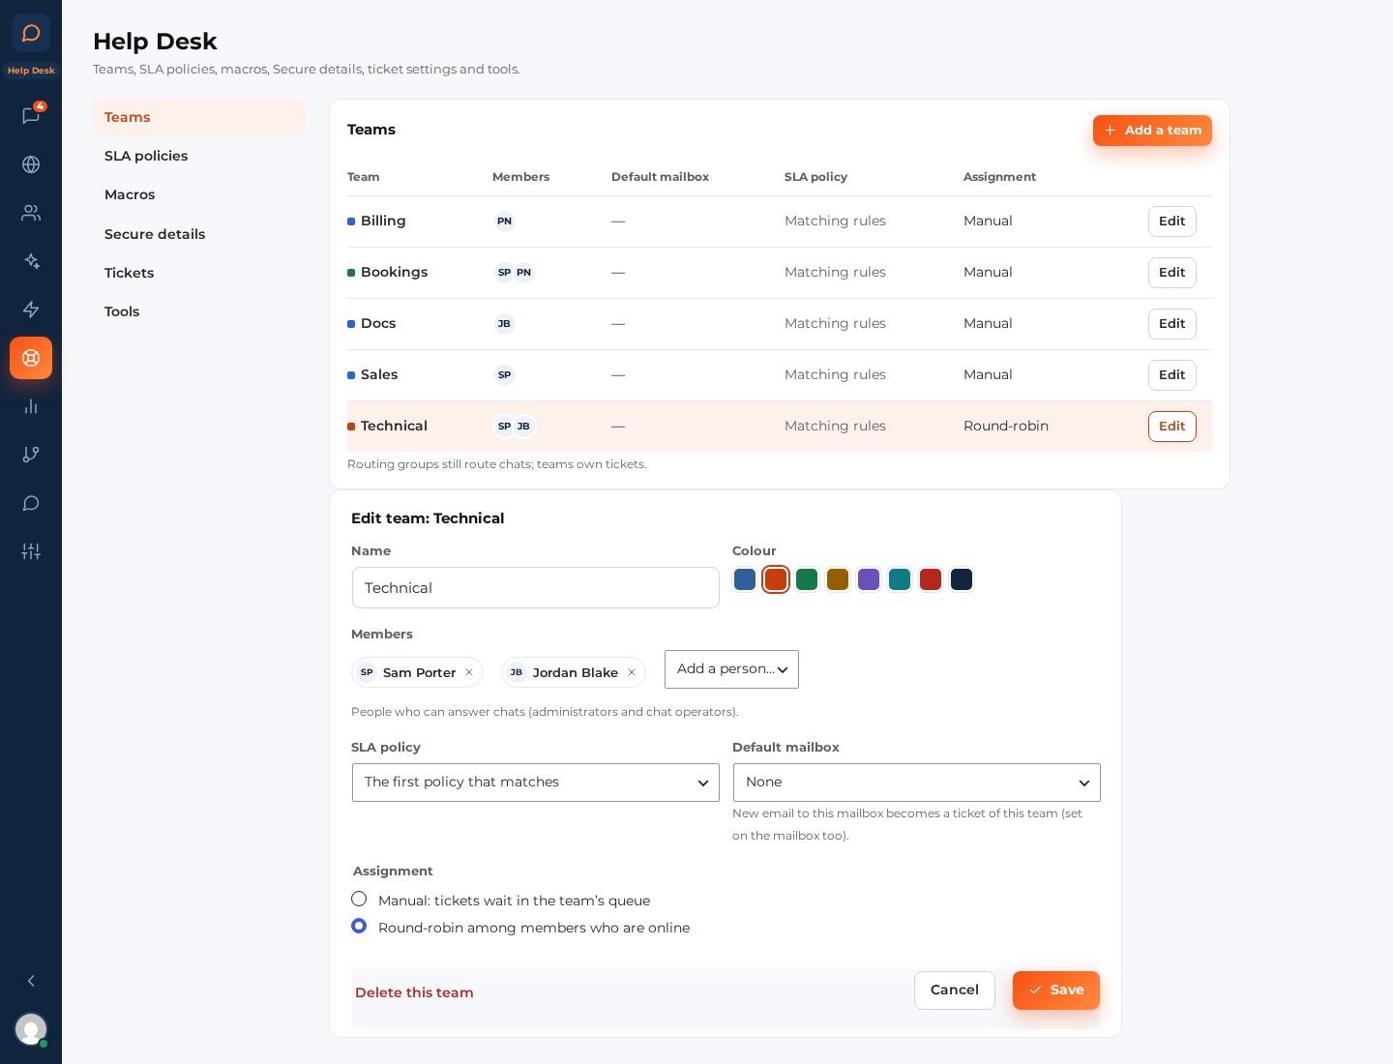Pick the dark navy colour swatch

(x=962, y=579)
